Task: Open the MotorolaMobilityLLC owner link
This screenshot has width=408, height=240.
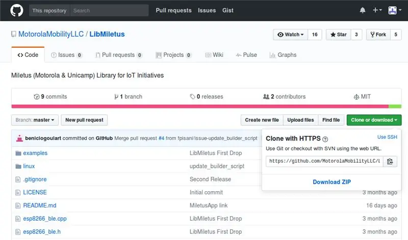Action: point(51,34)
